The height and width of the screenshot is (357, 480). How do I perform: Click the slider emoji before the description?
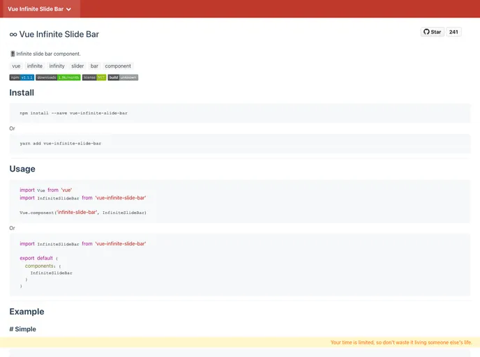pyautogui.click(x=13, y=54)
